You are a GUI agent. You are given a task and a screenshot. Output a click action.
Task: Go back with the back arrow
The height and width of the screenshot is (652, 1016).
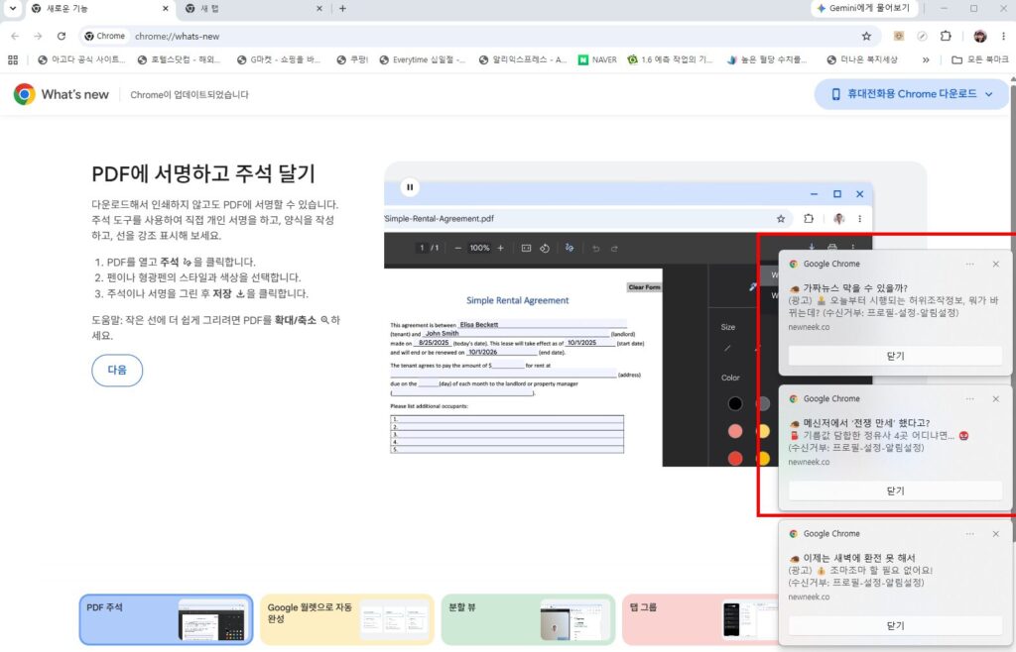(x=15, y=37)
